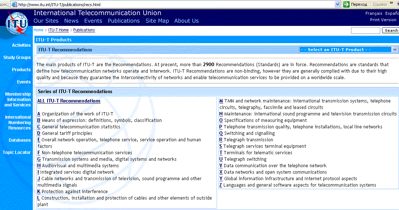Open series V Data communication over telephone
The image size is (399, 210).
tap(221, 165)
